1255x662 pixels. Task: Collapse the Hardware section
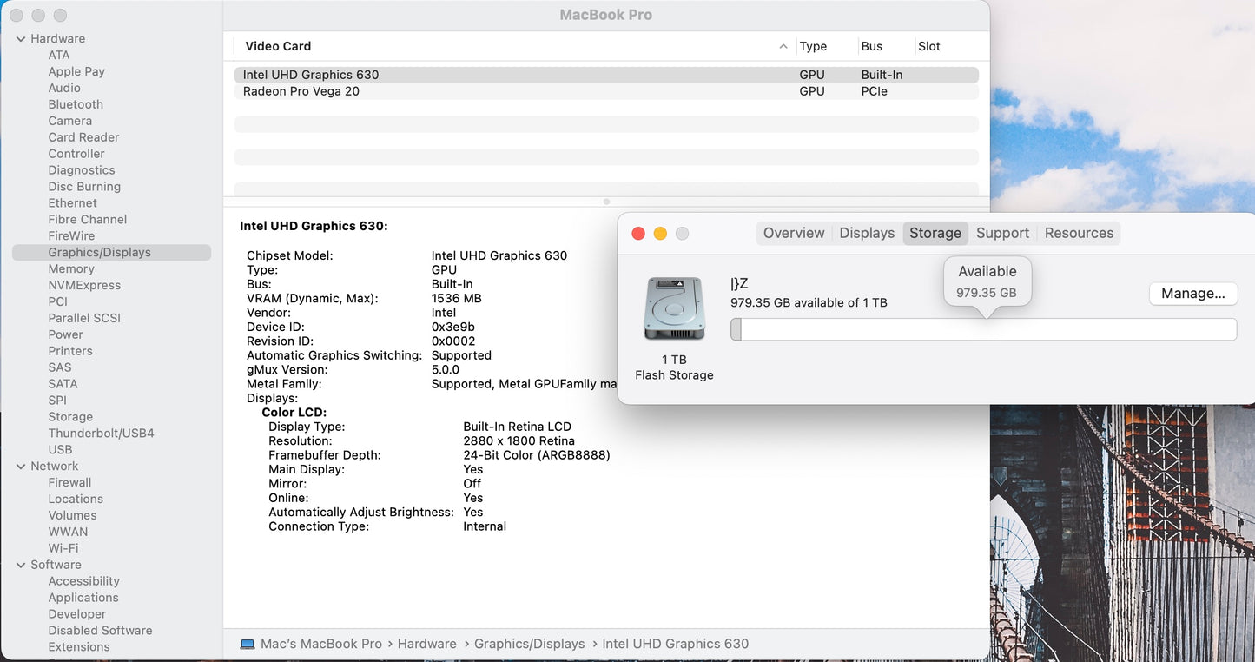coord(21,39)
